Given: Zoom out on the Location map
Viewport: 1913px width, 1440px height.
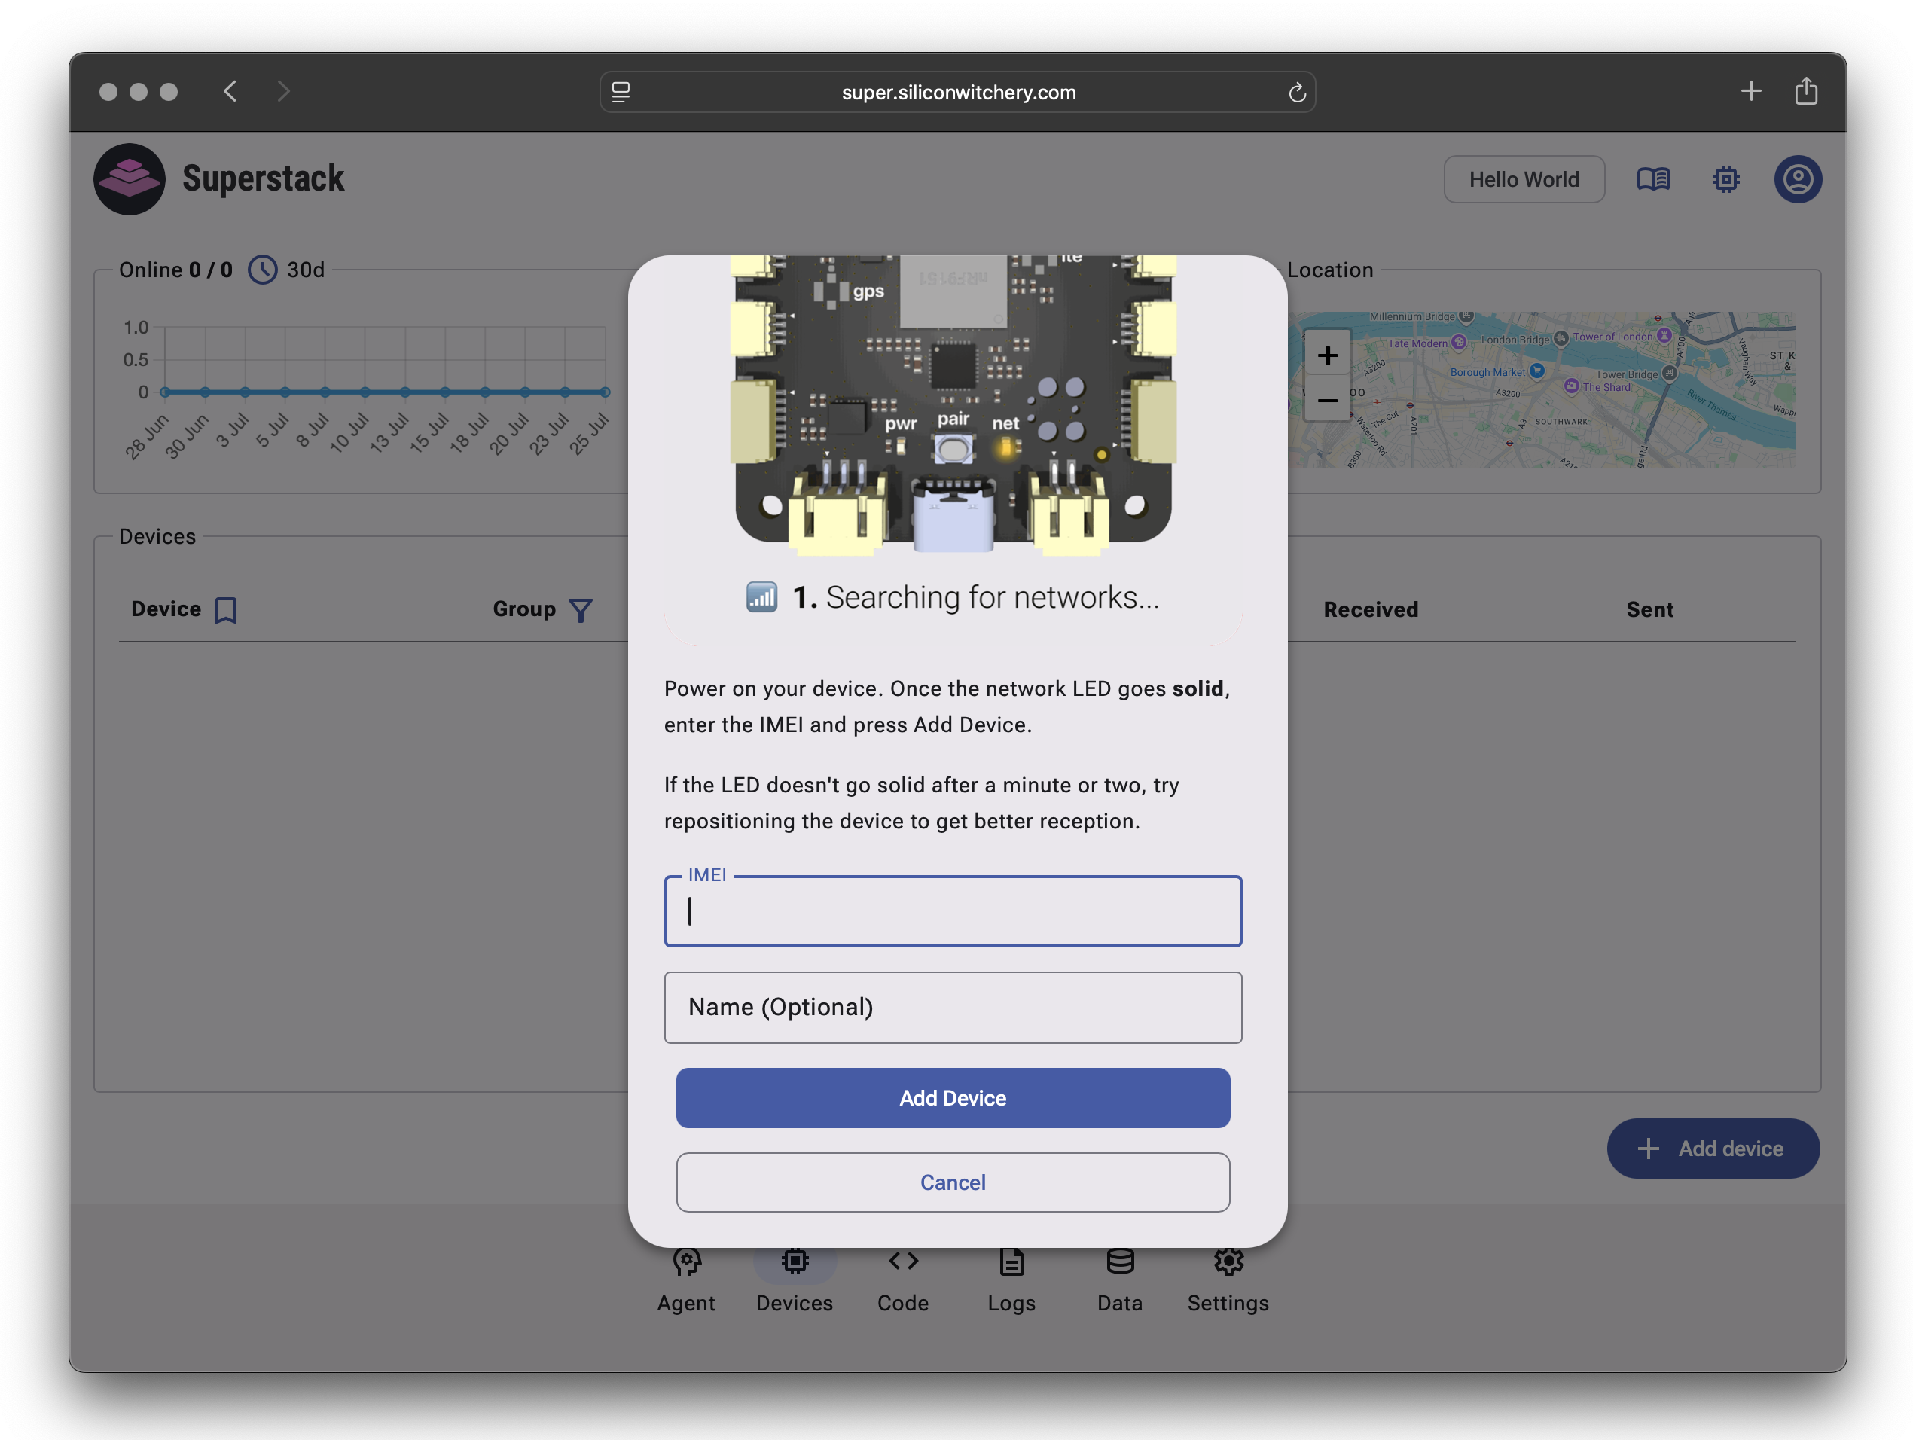Looking at the screenshot, I should pos(1328,400).
